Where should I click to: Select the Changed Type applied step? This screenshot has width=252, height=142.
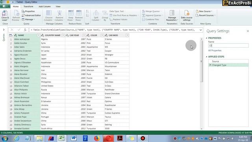228,65
